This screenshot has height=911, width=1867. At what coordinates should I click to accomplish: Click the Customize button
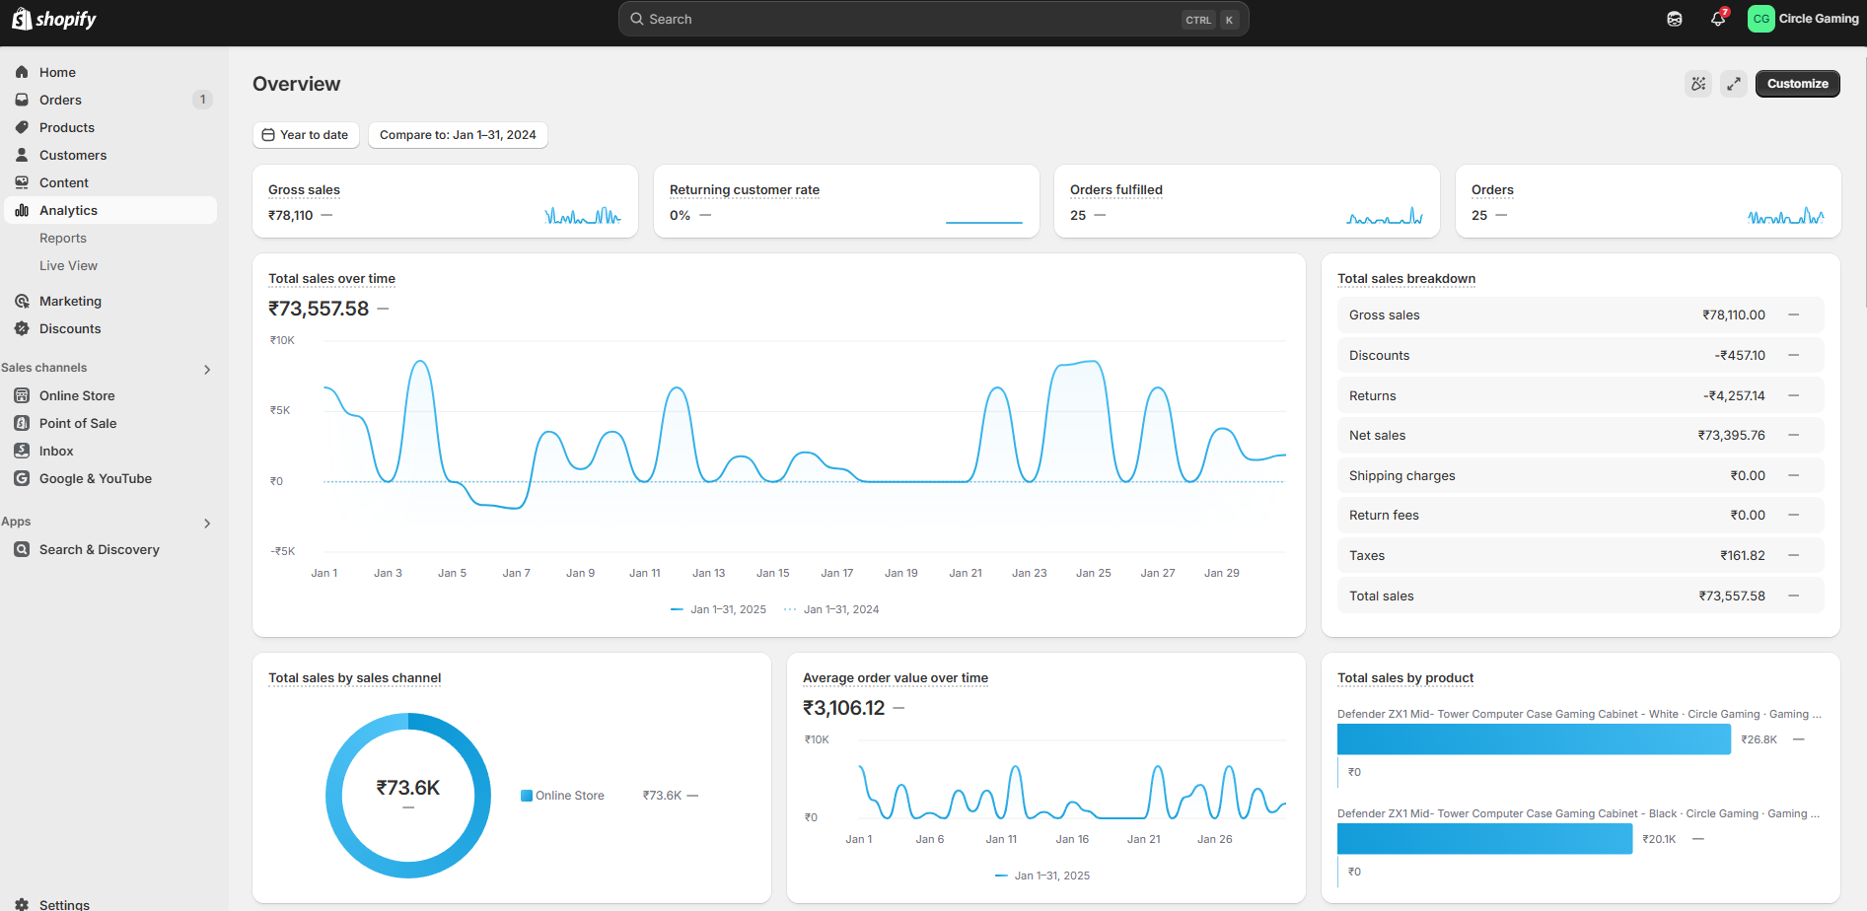click(1797, 84)
